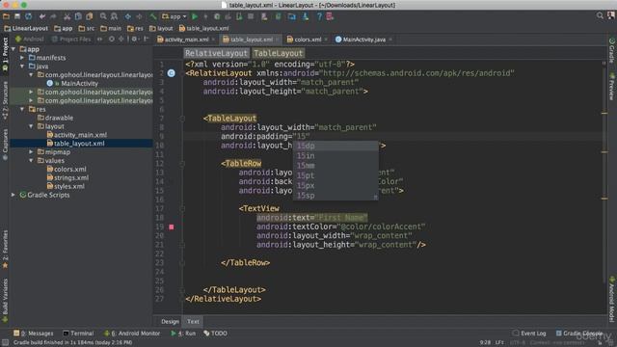The height and width of the screenshot is (347, 617).
Task: Click the Make Project hammer icon
Action: point(153,16)
